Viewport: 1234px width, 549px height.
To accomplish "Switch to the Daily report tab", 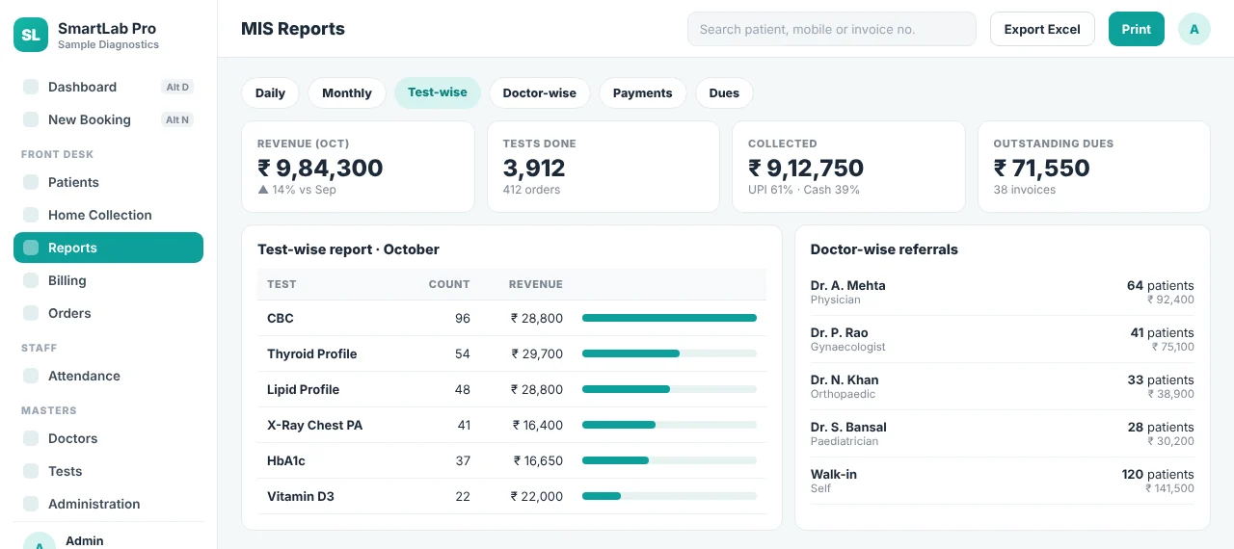I will click(270, 92).
